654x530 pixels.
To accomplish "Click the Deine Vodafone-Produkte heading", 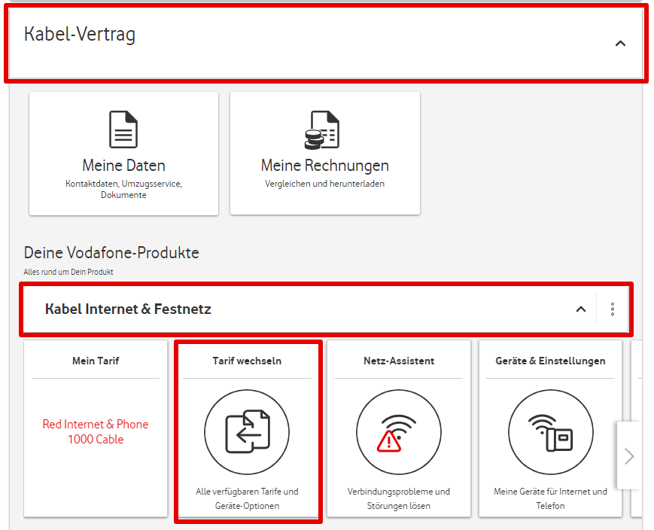I will (x=111, y=252).
